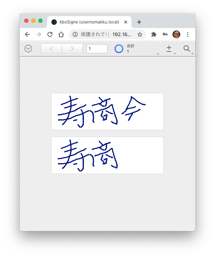Go to next record with right arrow

(x=72, y=49)
